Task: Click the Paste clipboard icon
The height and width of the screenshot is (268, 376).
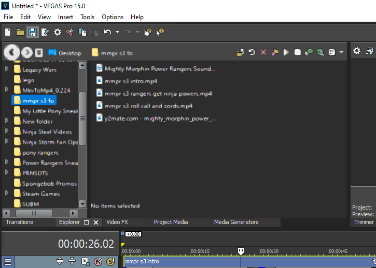Action: coord(95,32)
